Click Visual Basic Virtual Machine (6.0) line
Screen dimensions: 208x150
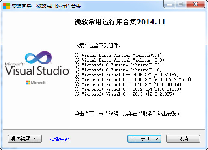(x=119, y=60)
